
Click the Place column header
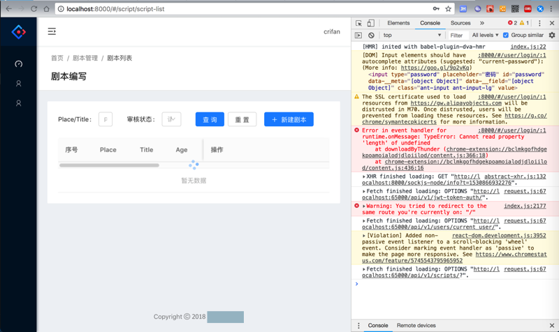coord(108,150)
